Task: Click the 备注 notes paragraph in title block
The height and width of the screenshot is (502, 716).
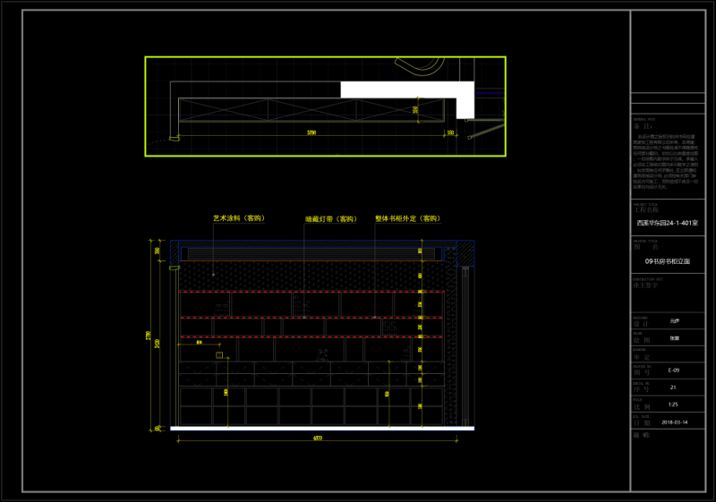Action: (x=672, y=161)
